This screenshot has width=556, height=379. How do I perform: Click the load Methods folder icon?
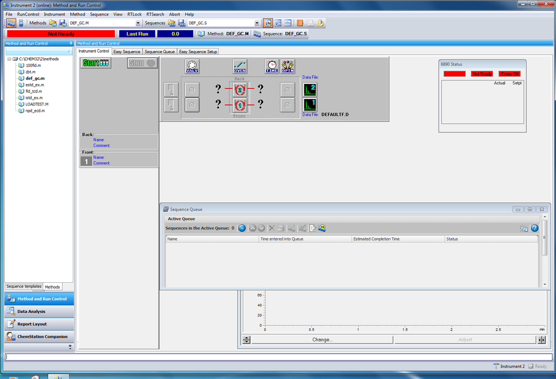pos(53,24)
